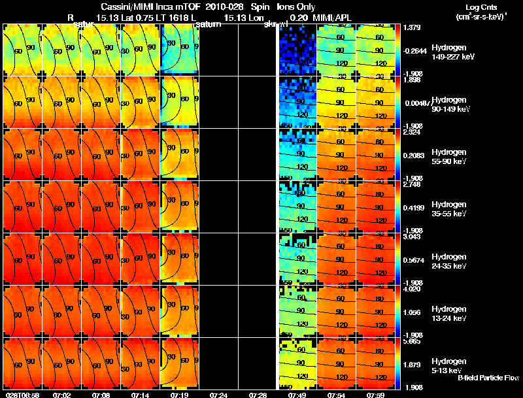523x398 pixels.
Task: Click the color bar beside Hydrogen 55-90 keV
Action: (x=398, y=154)
